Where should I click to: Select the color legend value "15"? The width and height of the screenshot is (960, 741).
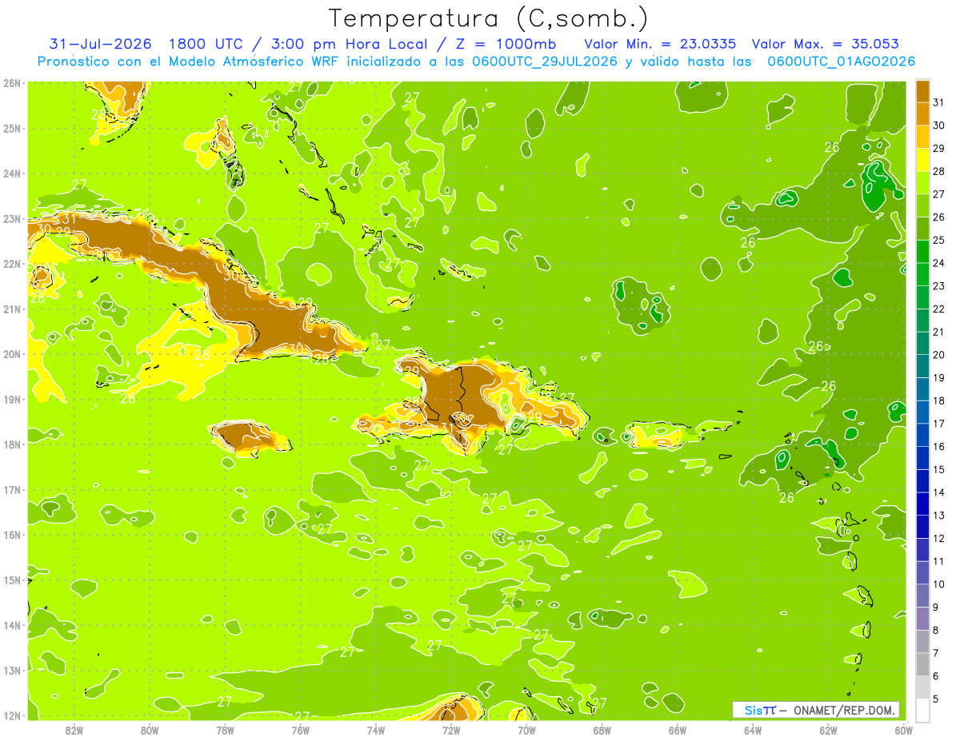[x=938, y=470]
